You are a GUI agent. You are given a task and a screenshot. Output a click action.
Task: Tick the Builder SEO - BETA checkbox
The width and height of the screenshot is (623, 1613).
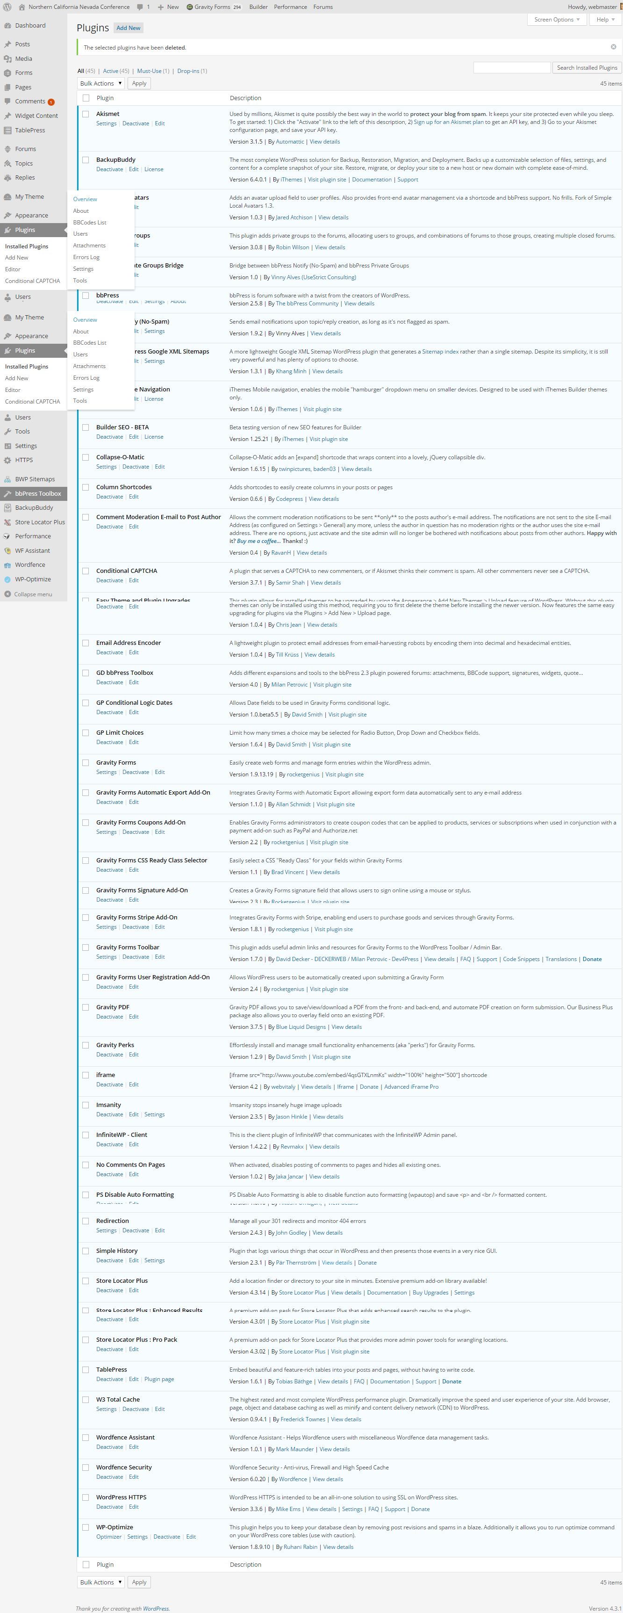click(86, 427)
